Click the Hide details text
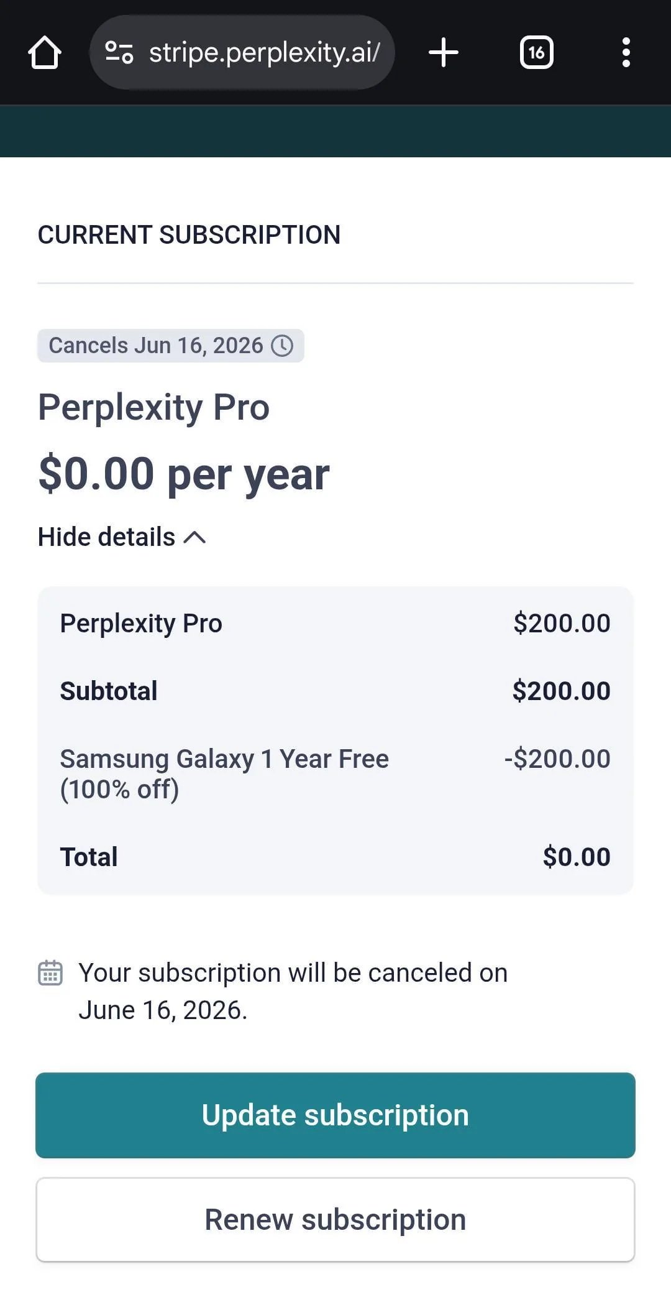Viewport: 671px width, 1315px height. [107, 537]
